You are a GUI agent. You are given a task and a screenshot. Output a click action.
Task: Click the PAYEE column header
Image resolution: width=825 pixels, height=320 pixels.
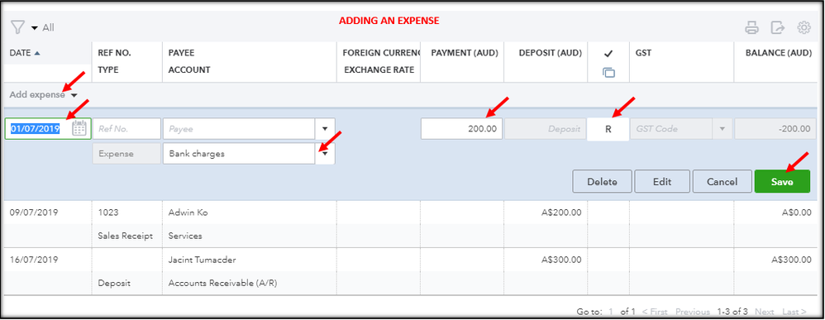pos(182,53)
